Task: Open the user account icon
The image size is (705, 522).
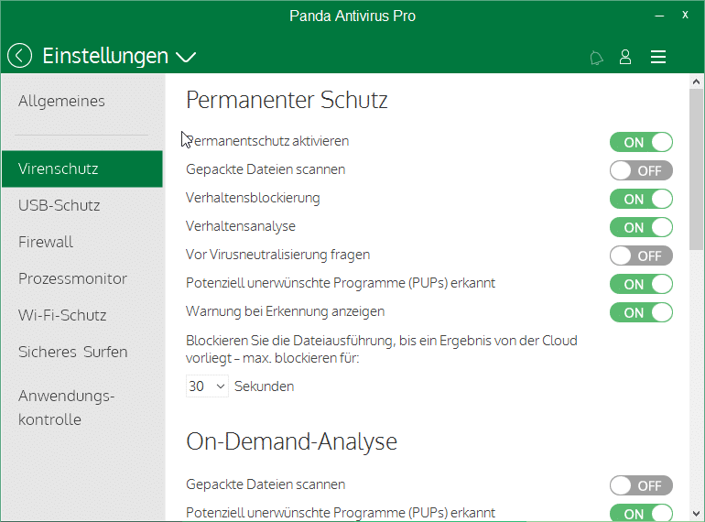Action: coord(625,57)
